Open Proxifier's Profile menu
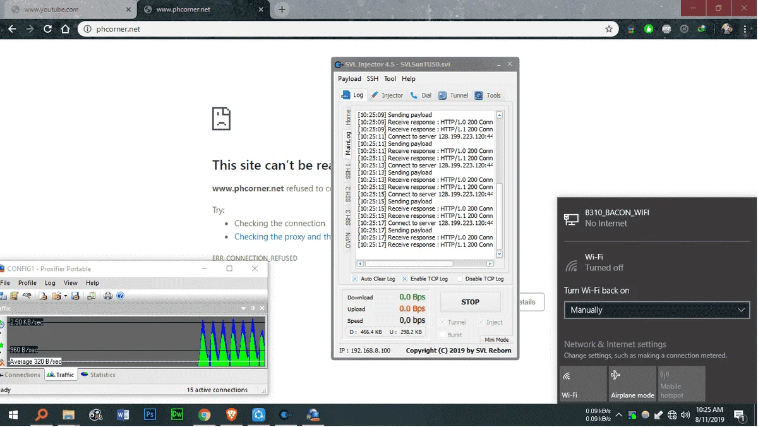Viewport: 758px width, 427px height. (x=27, y=283)
